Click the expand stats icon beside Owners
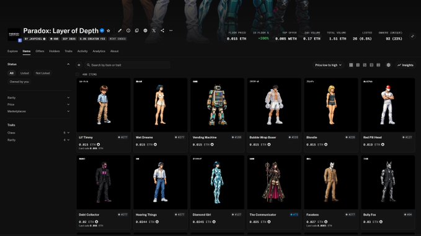Image resolution: width=421 pixels, height=236 pixels. pos(412,36)
